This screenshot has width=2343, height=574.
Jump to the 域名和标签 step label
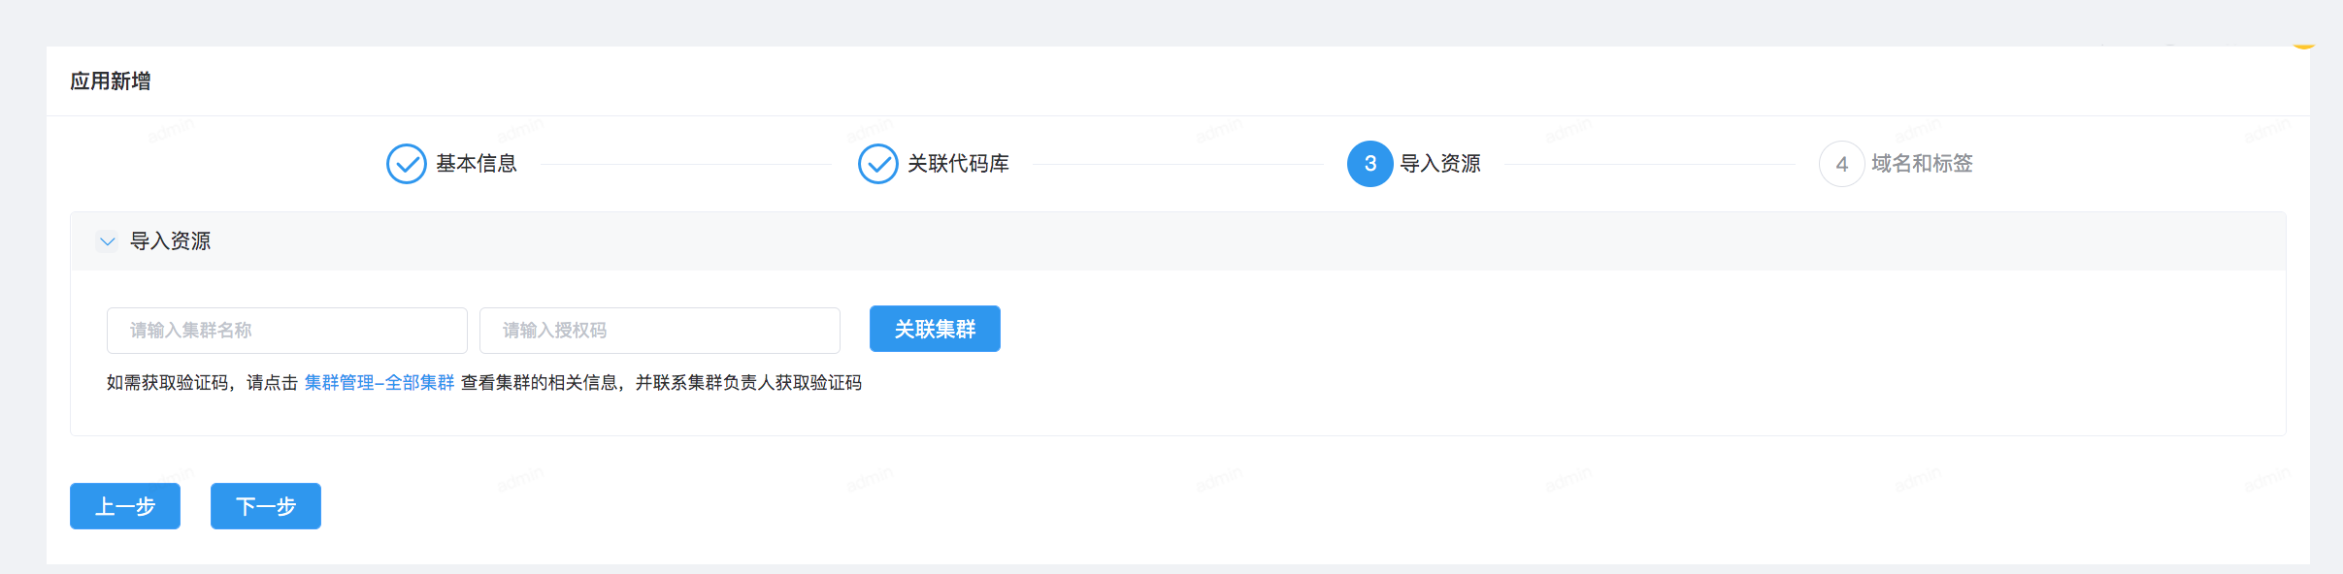pyautogui.click(x=1922, y=164)
